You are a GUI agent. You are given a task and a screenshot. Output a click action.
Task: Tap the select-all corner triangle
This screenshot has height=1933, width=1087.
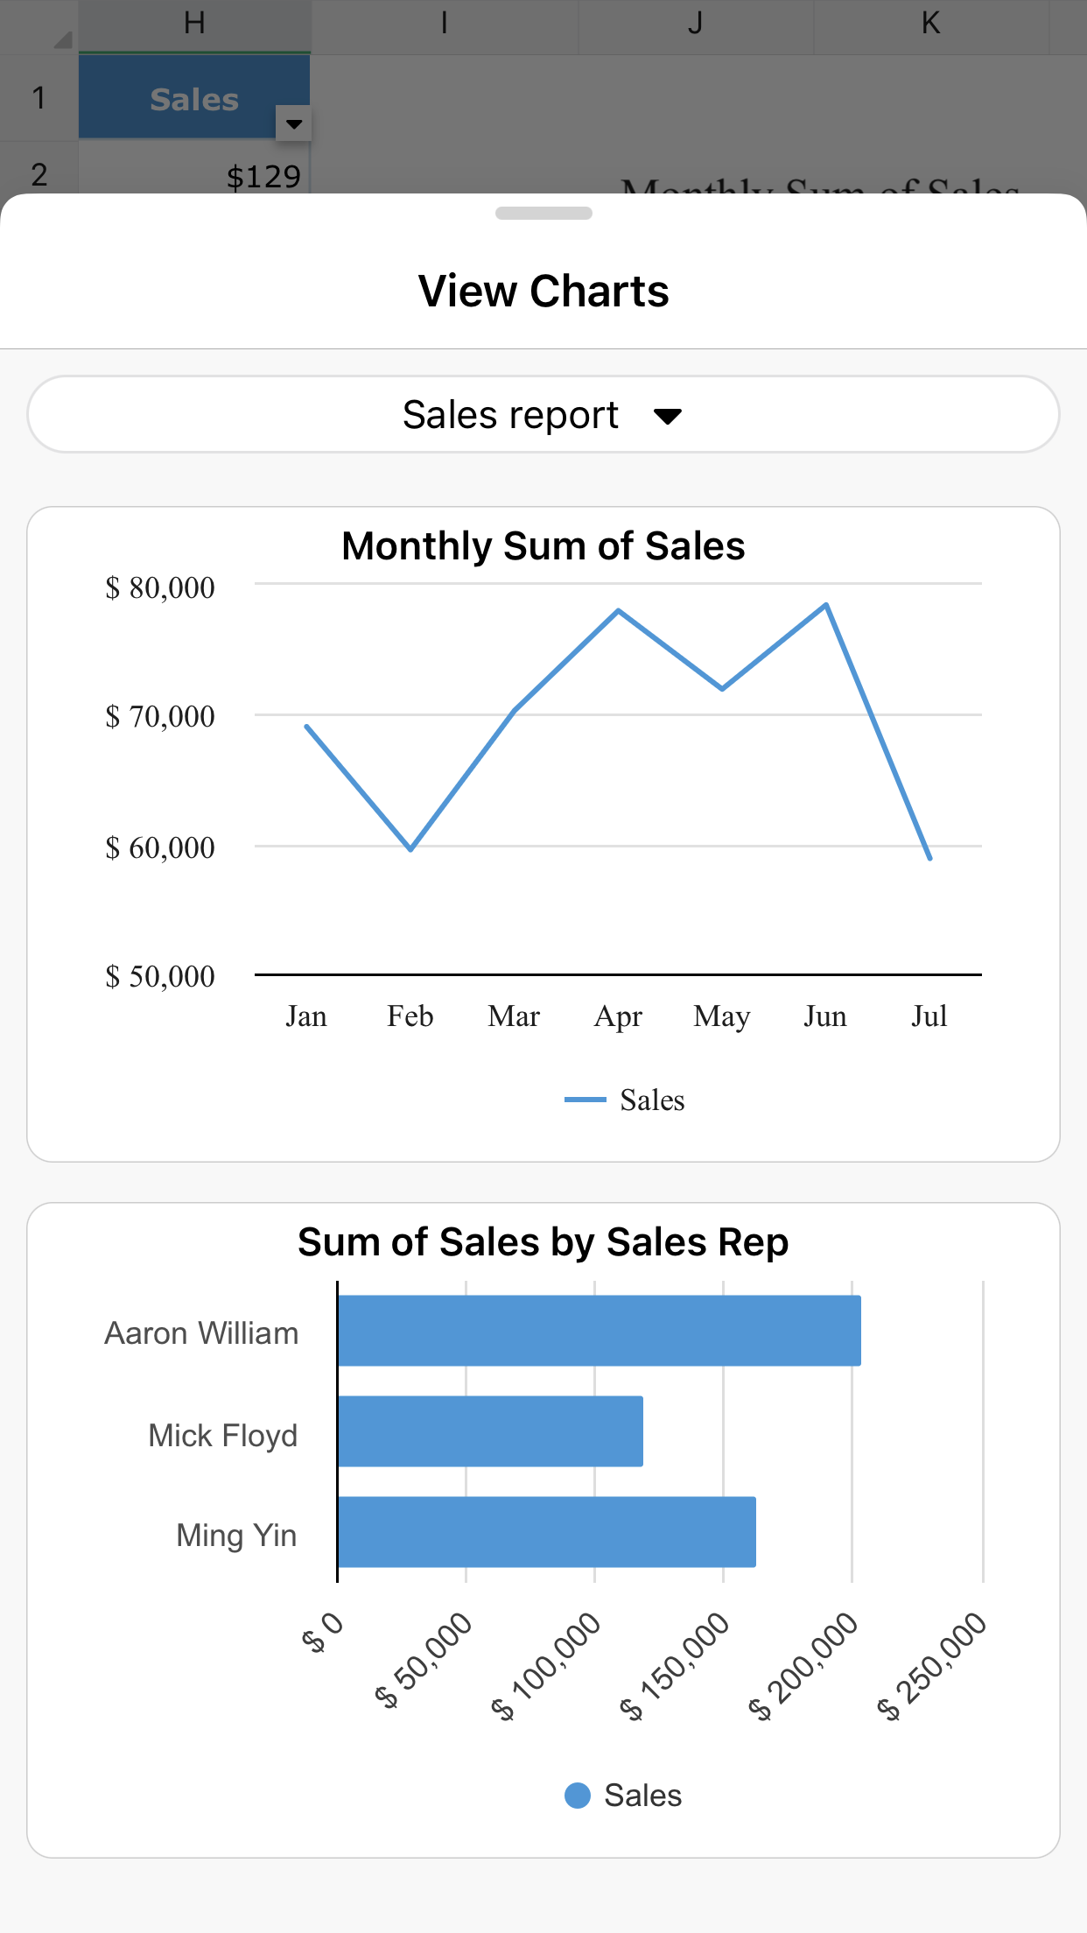click(x=61, y=39)
